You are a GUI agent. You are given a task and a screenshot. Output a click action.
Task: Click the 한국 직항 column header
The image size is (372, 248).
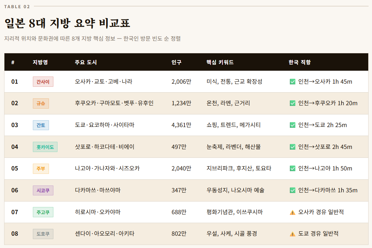(300, 62)
